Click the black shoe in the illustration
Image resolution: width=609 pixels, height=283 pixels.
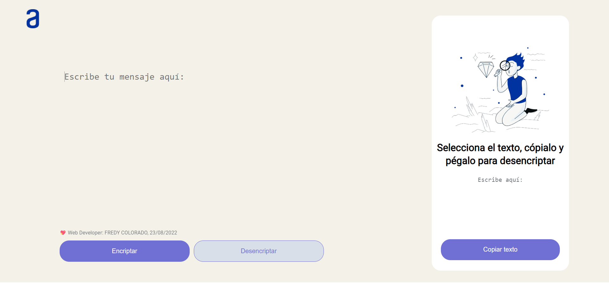(x=531, y=111)
